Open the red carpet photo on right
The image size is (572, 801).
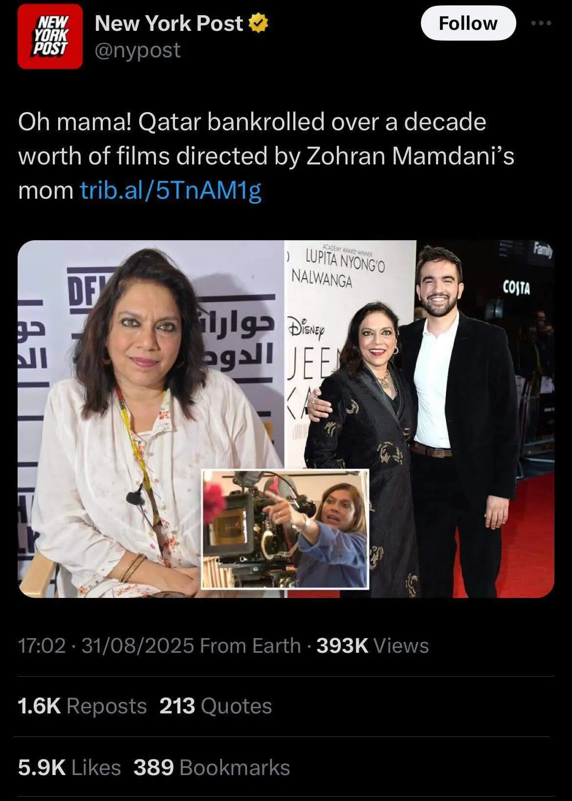419,419
